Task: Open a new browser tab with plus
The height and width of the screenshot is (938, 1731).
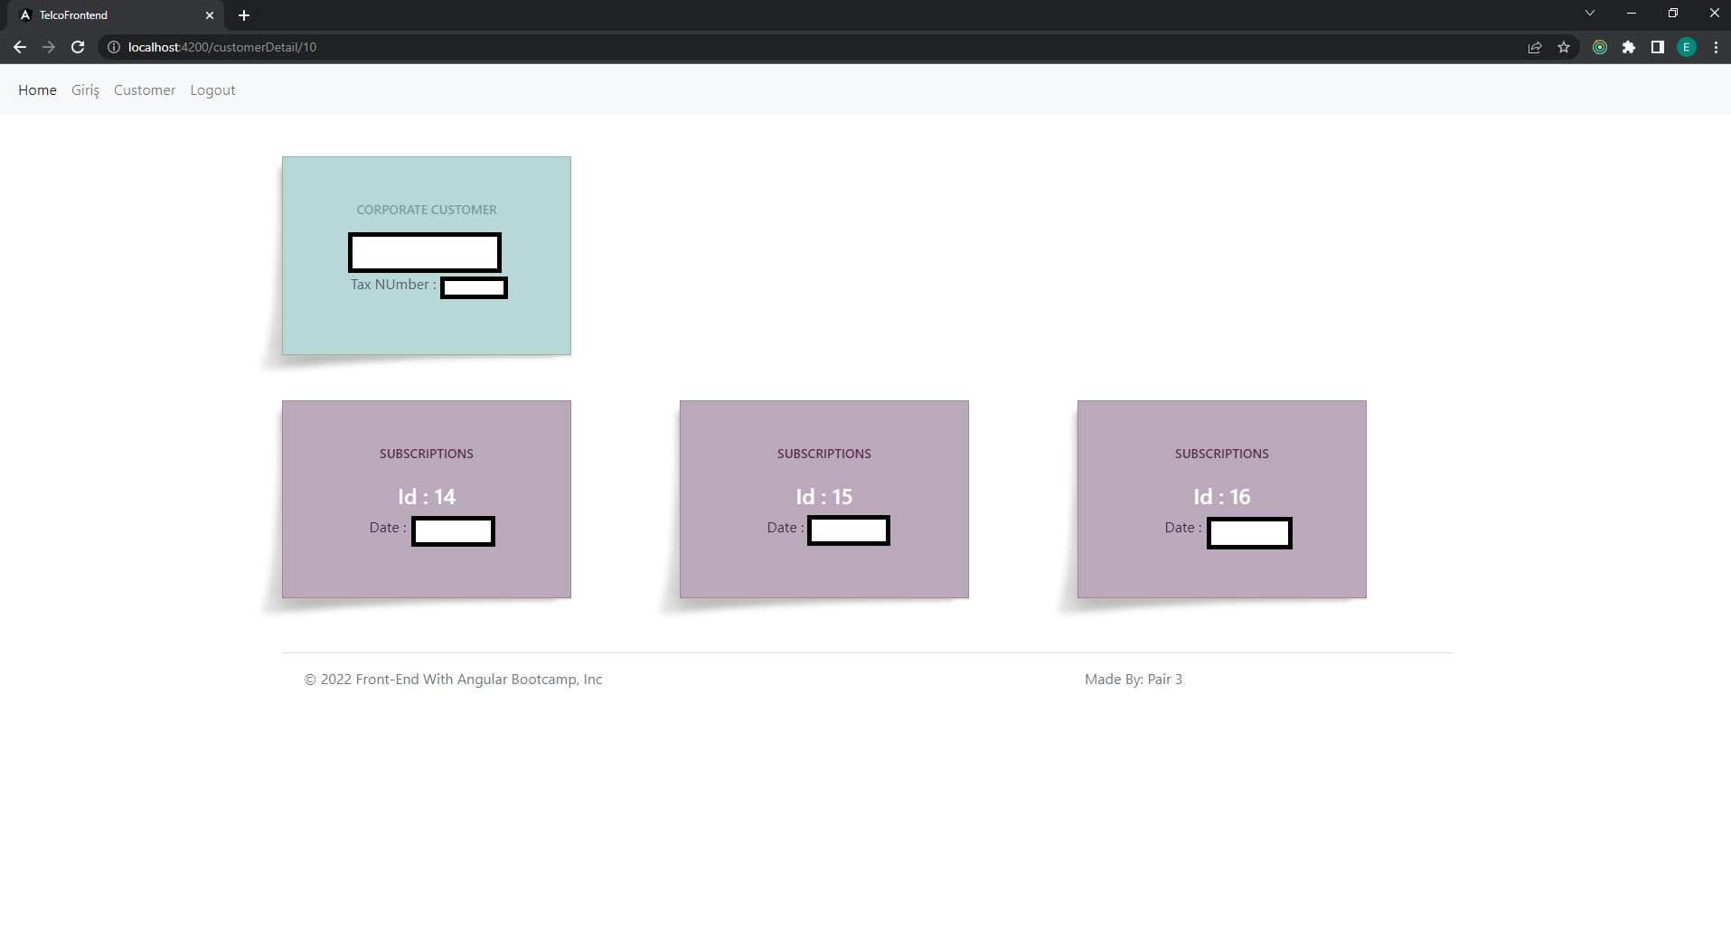Action: (243, 14)
